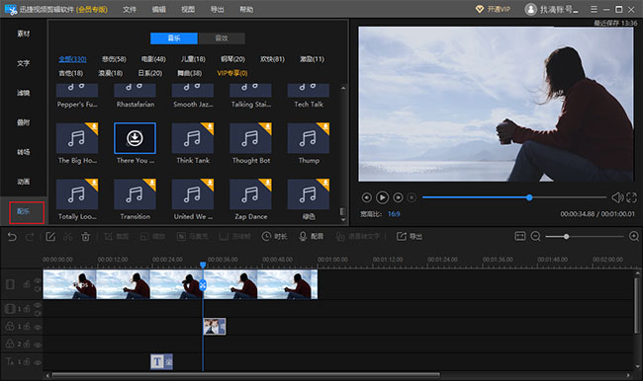Open 滤镜 filter sidebar section

pos(24,93)
